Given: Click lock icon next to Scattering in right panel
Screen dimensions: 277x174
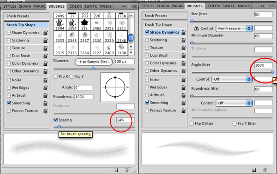Looking at the screenshot, I should point(184,40).
